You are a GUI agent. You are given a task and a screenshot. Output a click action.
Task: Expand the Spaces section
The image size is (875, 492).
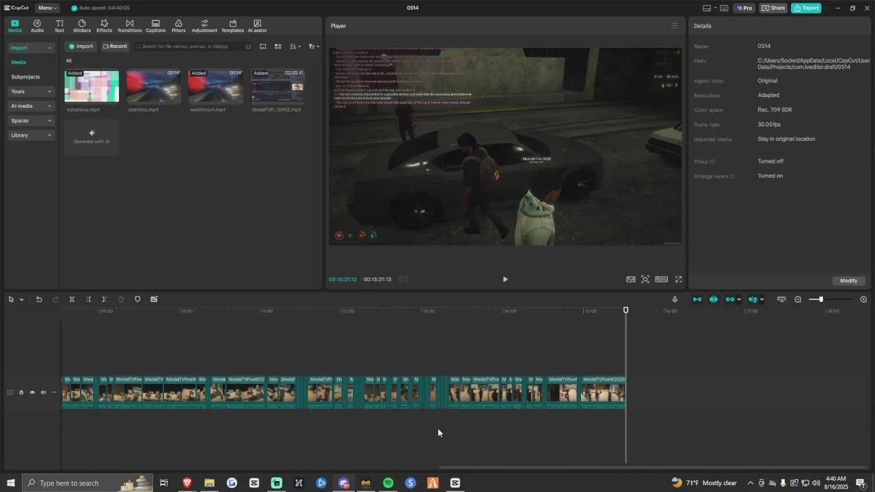tap(31, 121)
